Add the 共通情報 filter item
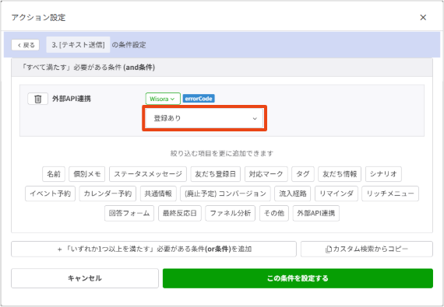 click(x=158, y=194)
